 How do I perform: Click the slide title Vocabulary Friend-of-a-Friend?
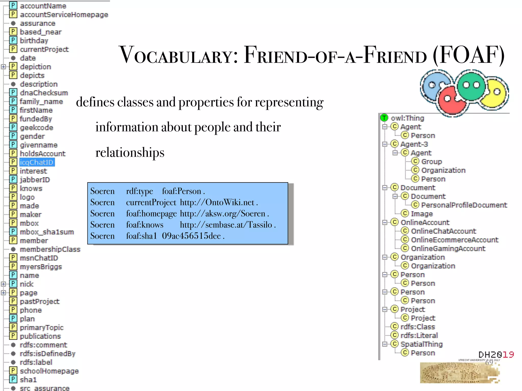[x=312, y=55]
